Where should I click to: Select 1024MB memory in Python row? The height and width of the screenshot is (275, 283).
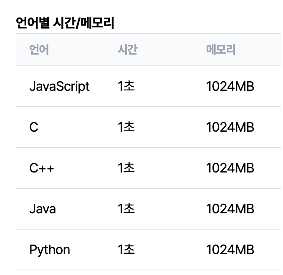tap(230, 250)
